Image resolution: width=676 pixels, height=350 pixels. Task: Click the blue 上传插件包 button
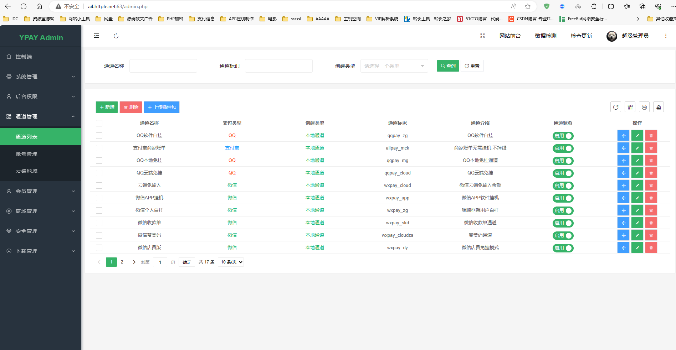[162, 107]
